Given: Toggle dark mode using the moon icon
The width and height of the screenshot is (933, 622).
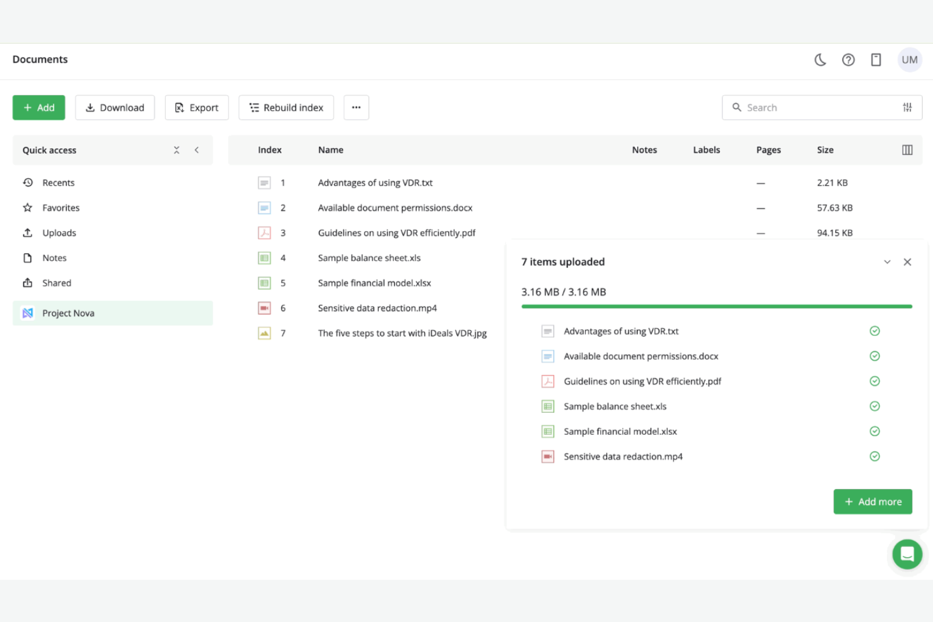Looking at the screenshot, I should (x=820, y=59).
